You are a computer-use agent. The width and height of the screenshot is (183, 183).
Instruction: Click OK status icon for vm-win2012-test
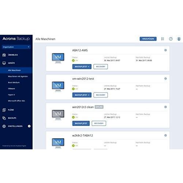73,89
